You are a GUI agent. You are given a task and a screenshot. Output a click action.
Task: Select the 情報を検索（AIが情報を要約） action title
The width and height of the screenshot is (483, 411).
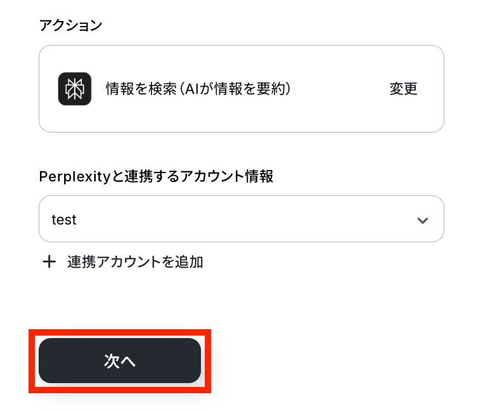point(198,89)
